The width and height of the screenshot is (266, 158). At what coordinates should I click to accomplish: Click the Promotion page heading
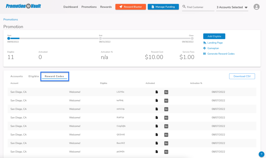point(13,27)
